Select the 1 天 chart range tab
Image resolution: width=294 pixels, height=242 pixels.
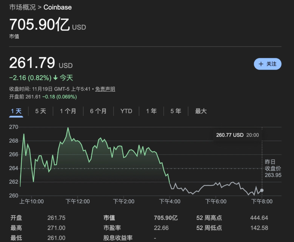(16, 111)
